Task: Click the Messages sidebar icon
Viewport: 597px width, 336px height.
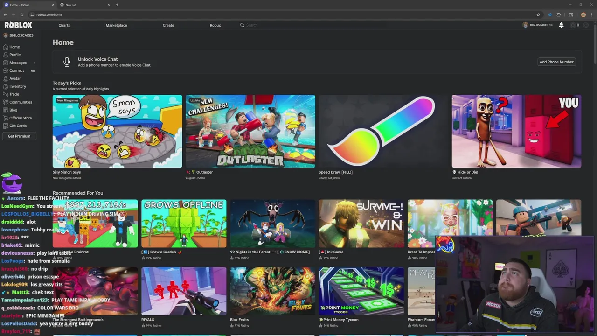Action: 5,63
